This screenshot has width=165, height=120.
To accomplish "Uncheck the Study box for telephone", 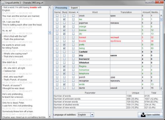I will coord(64,73).
